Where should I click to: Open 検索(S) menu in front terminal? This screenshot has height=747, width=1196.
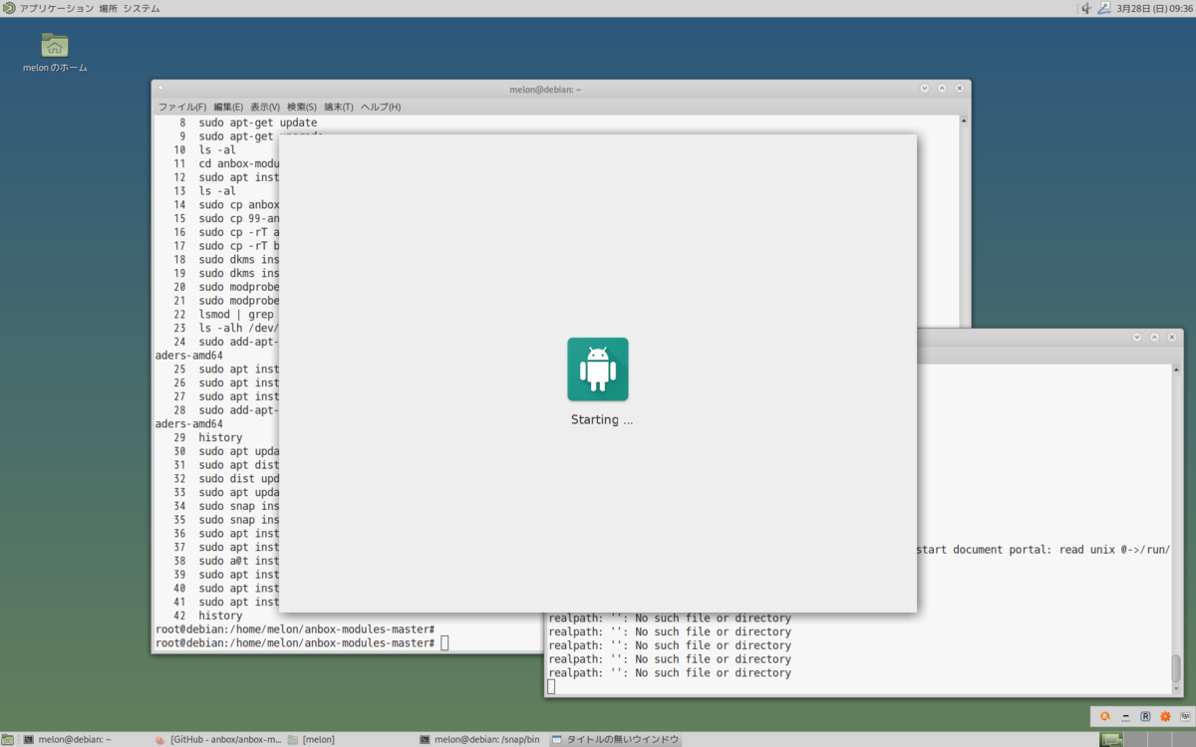click(302, 107)
